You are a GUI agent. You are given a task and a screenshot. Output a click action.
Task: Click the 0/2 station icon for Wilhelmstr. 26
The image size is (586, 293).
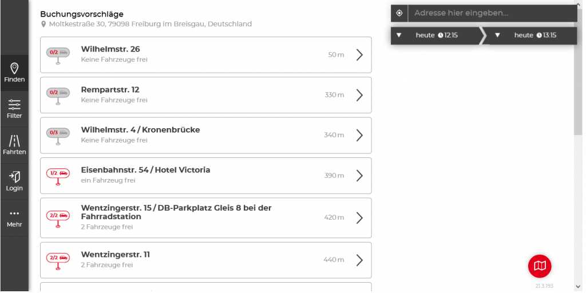click(x=58, y=56)
